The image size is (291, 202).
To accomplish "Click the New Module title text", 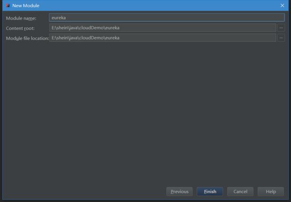I will point(26,5).
